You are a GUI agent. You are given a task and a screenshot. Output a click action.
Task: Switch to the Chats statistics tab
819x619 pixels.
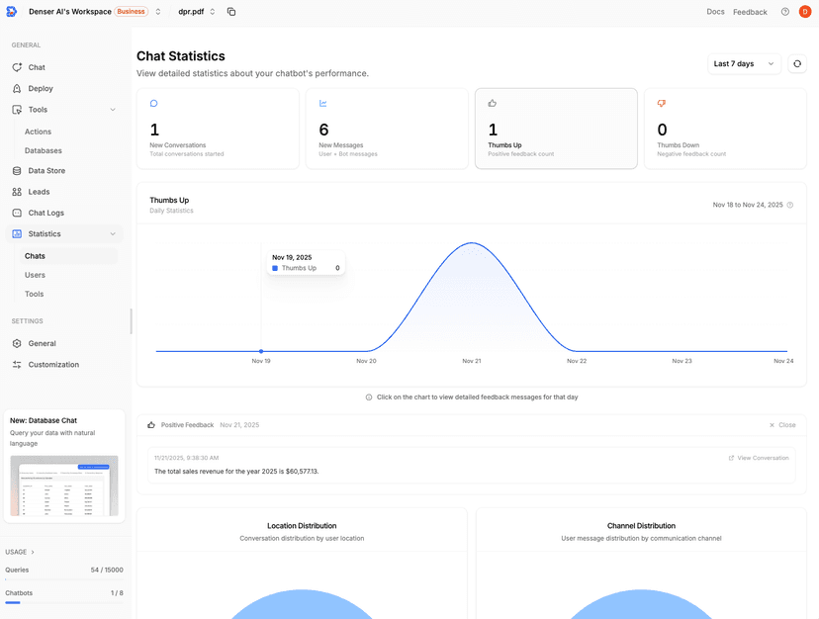click(x=34, y=255)
